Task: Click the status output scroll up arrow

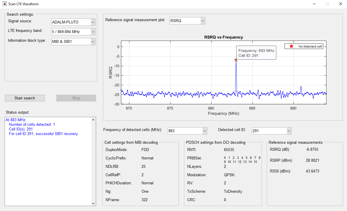Action: tap(93, 120)
